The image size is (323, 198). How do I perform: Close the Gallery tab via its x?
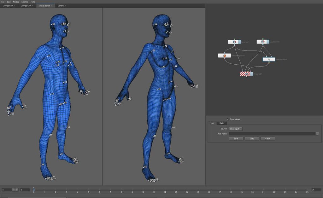66,6
